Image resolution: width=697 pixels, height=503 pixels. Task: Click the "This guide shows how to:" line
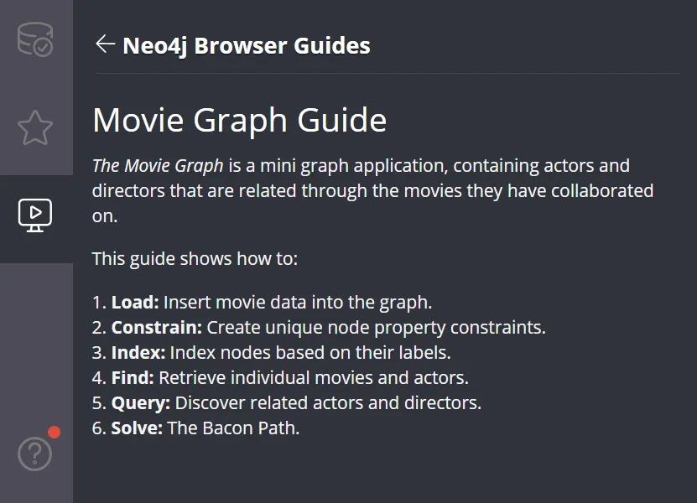(x=195, y=258)
